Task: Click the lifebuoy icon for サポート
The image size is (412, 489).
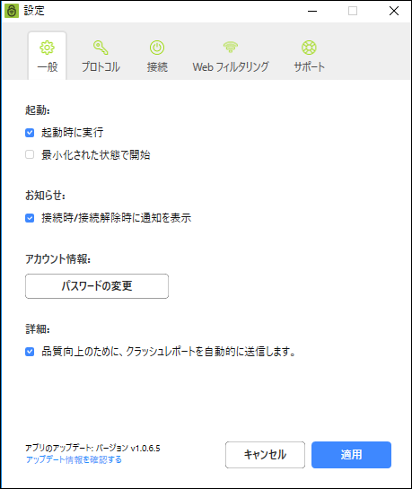Action: pyautogui.click(x=309, y=48)
